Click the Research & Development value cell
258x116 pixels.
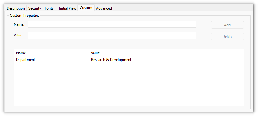tap(111, 60)
